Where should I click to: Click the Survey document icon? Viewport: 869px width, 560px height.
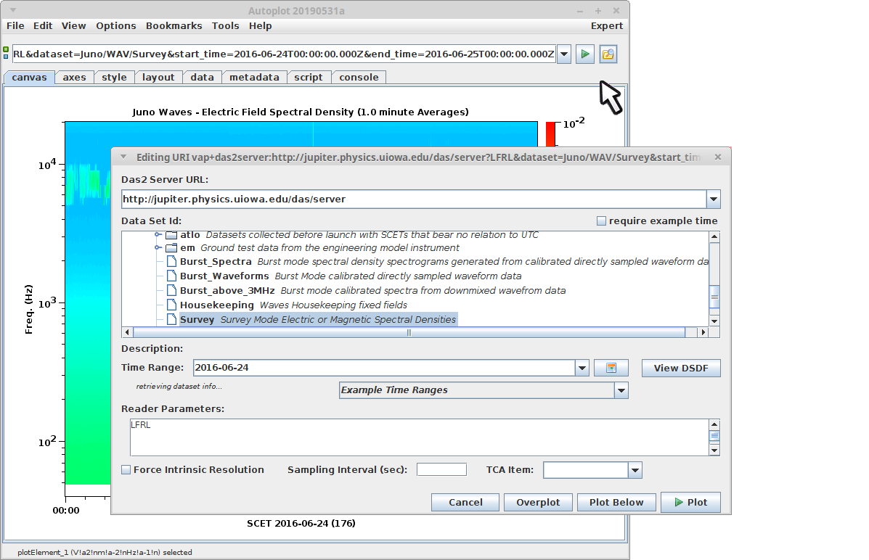(172, 319)
